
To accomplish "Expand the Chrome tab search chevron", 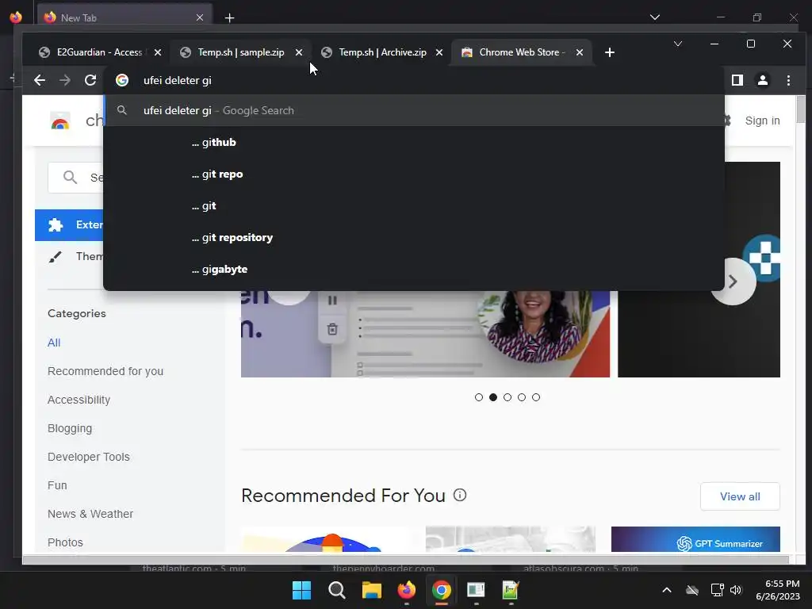I will tap(677, 44).
